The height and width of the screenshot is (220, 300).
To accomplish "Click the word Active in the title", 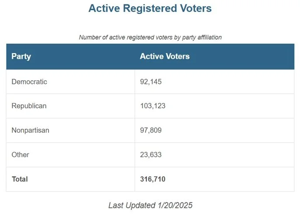I will pyautogui.click(x=104, y=8).
